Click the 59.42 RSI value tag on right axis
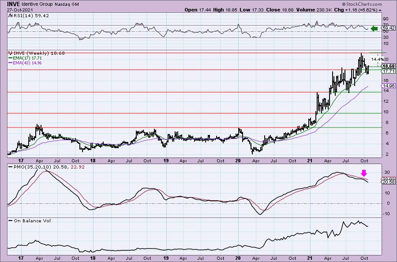397x262 pixels. pos(389,28)
